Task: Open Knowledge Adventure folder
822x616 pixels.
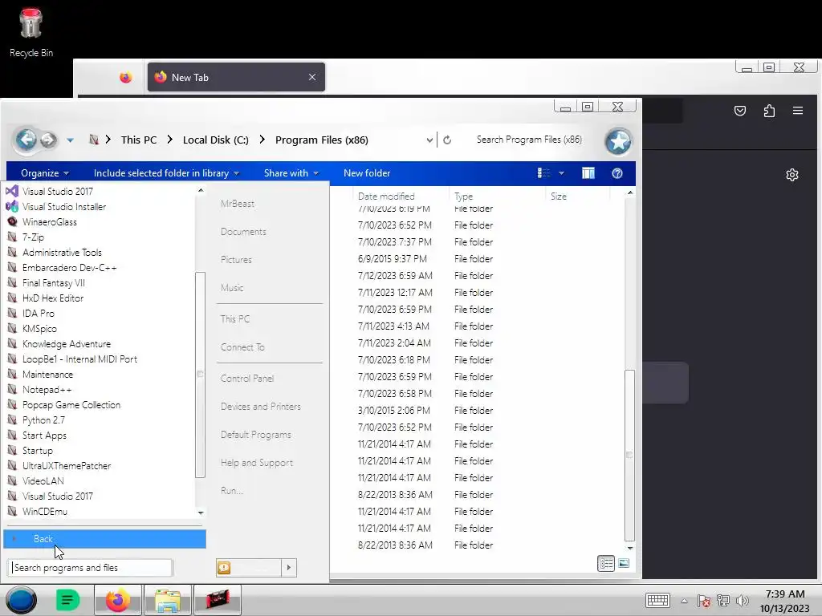Action: pyautogui.click(x=67, y=344)
